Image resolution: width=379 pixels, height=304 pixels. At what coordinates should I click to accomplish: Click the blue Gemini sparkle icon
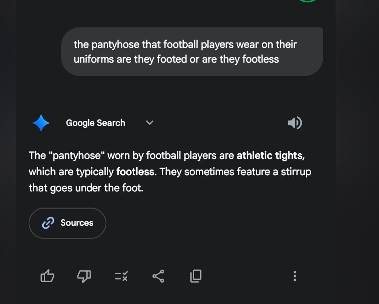41,123
